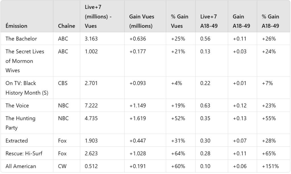
Task: Click the CBS network cell
Action: click(x=63, y=83)
